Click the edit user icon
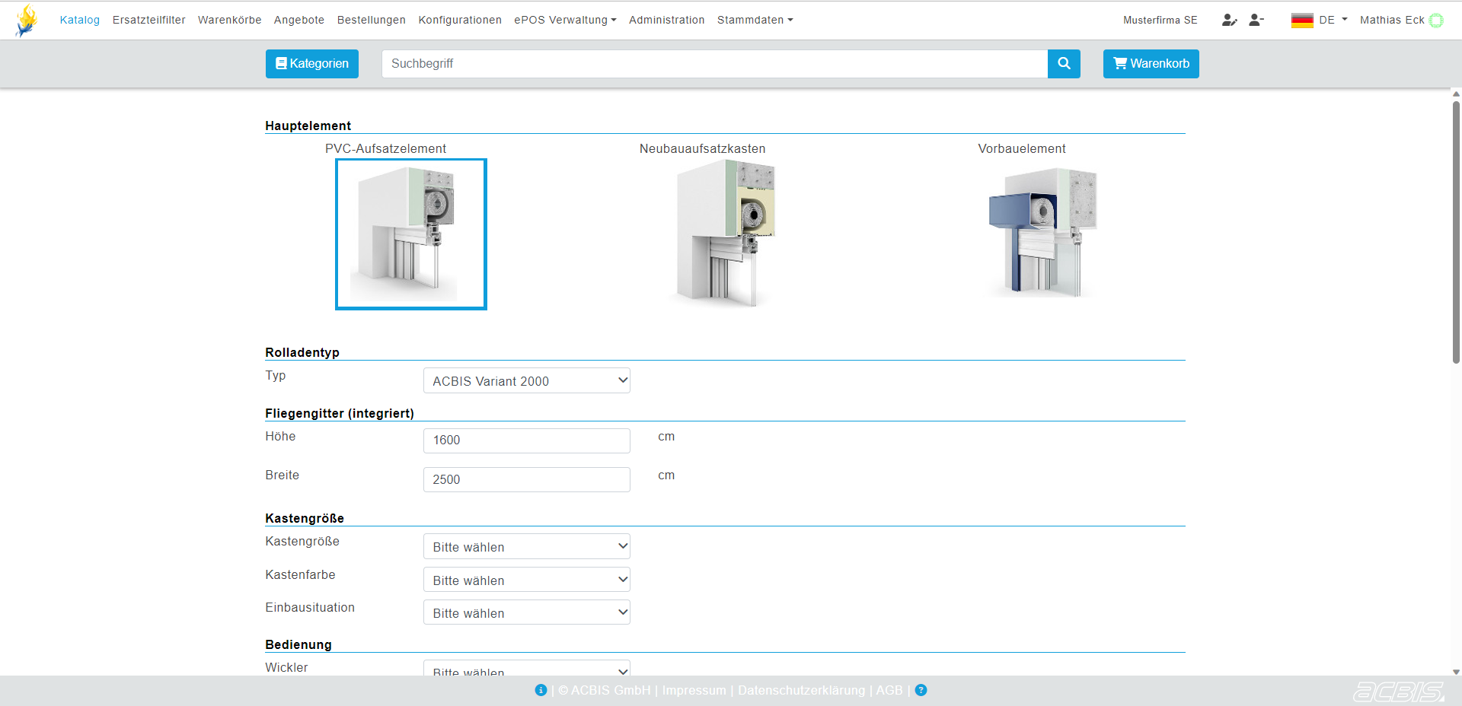The image size is (1462, 706). pos(1229,21)
